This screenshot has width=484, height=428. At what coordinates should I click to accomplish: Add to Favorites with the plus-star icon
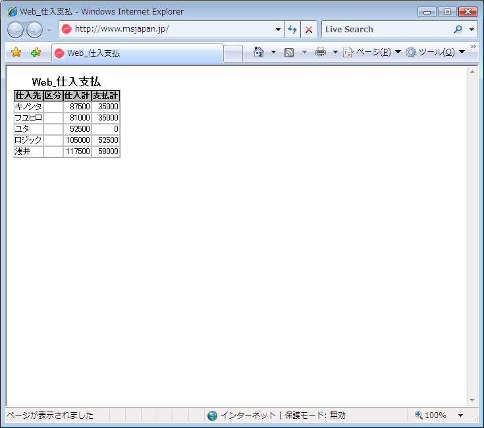click(x=36, y=52)
